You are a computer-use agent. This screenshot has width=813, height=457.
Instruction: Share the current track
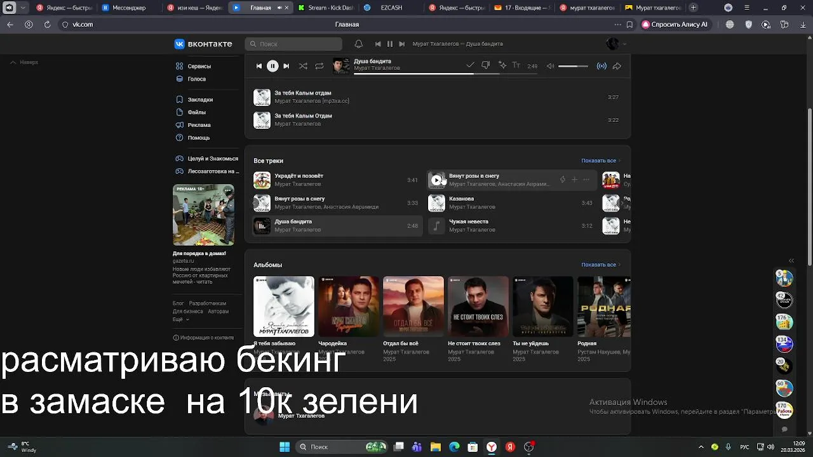617,66
